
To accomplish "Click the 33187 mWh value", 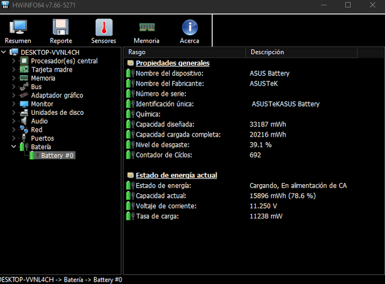I will coord(268,125).
